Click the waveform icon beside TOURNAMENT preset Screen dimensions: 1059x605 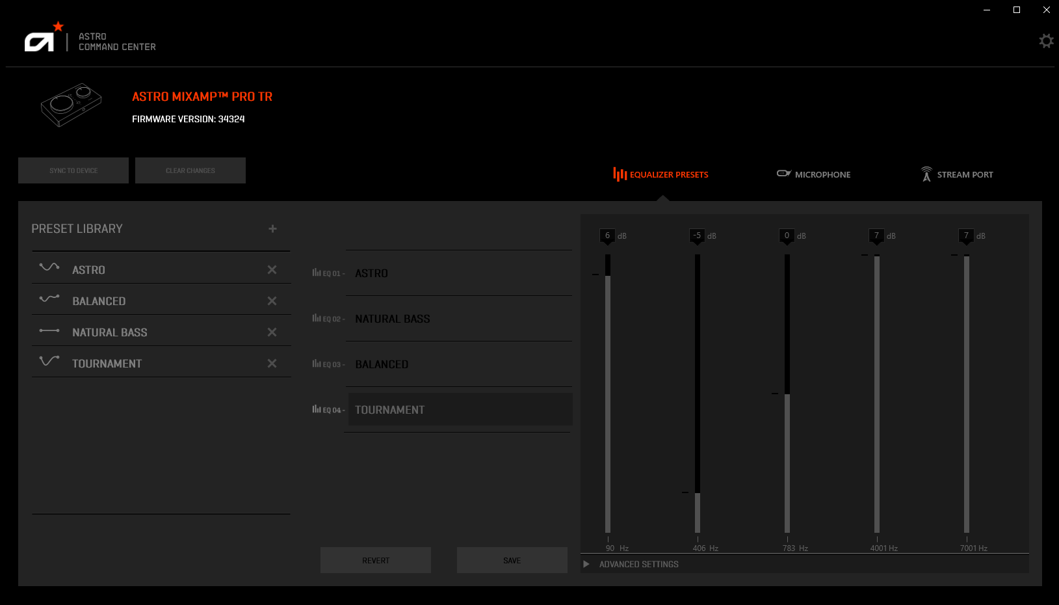(49, 362)
